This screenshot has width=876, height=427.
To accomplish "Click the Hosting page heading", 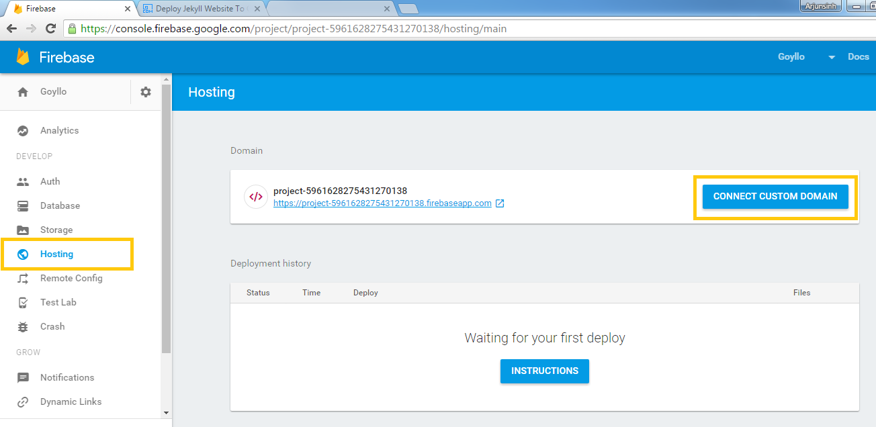I will click(x=212, y=93).
